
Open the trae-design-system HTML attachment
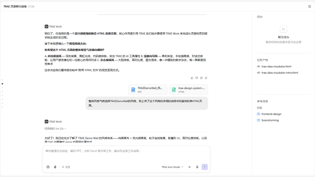pyautogui.click(x=189, y=90)
